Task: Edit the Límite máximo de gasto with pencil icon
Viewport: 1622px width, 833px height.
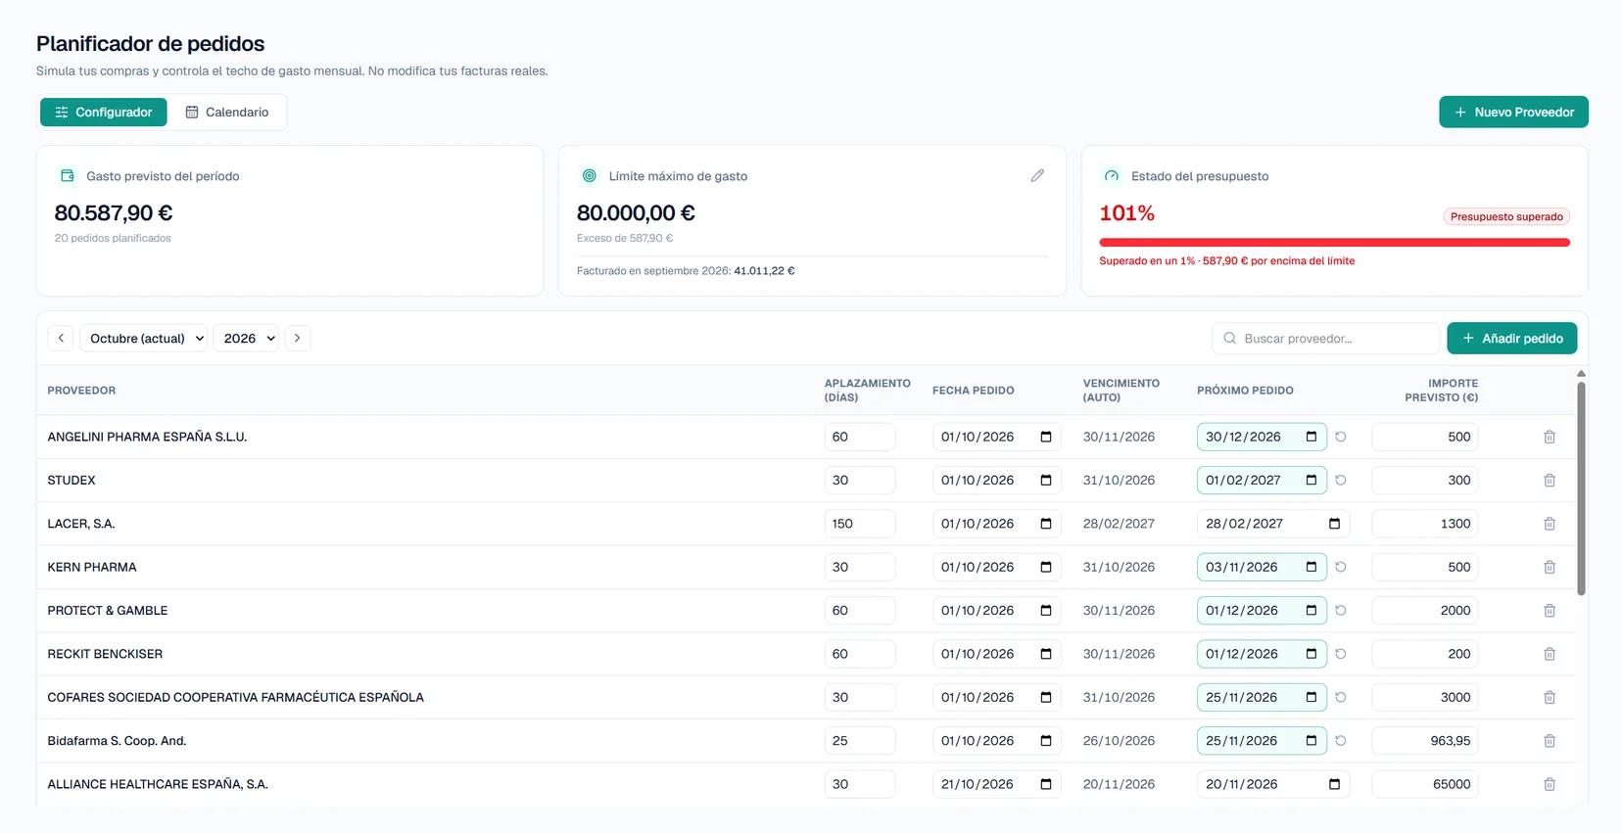Action: [1037, 176]
